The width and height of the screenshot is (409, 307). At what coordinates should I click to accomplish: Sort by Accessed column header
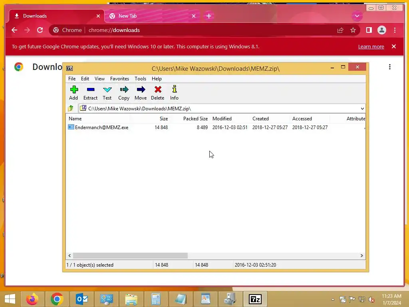[310, 118]
